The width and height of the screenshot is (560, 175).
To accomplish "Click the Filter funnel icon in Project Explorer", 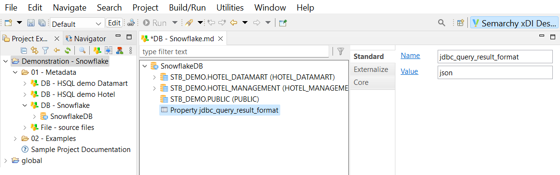I will [x=46, y=50].
